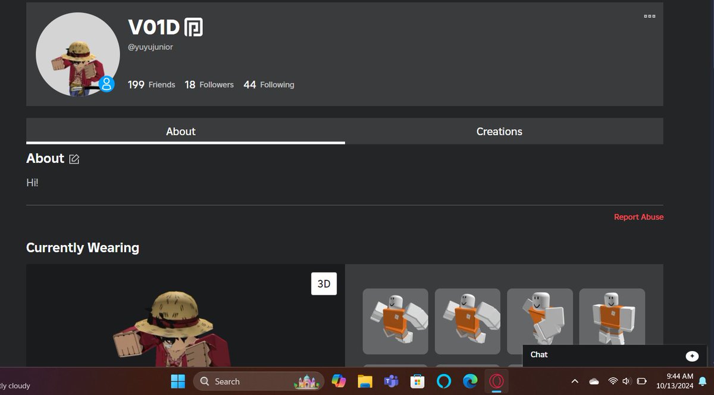Viewport: 714px width, 395px height.
Task: Click the V01D display name
Action: [154, 27]
